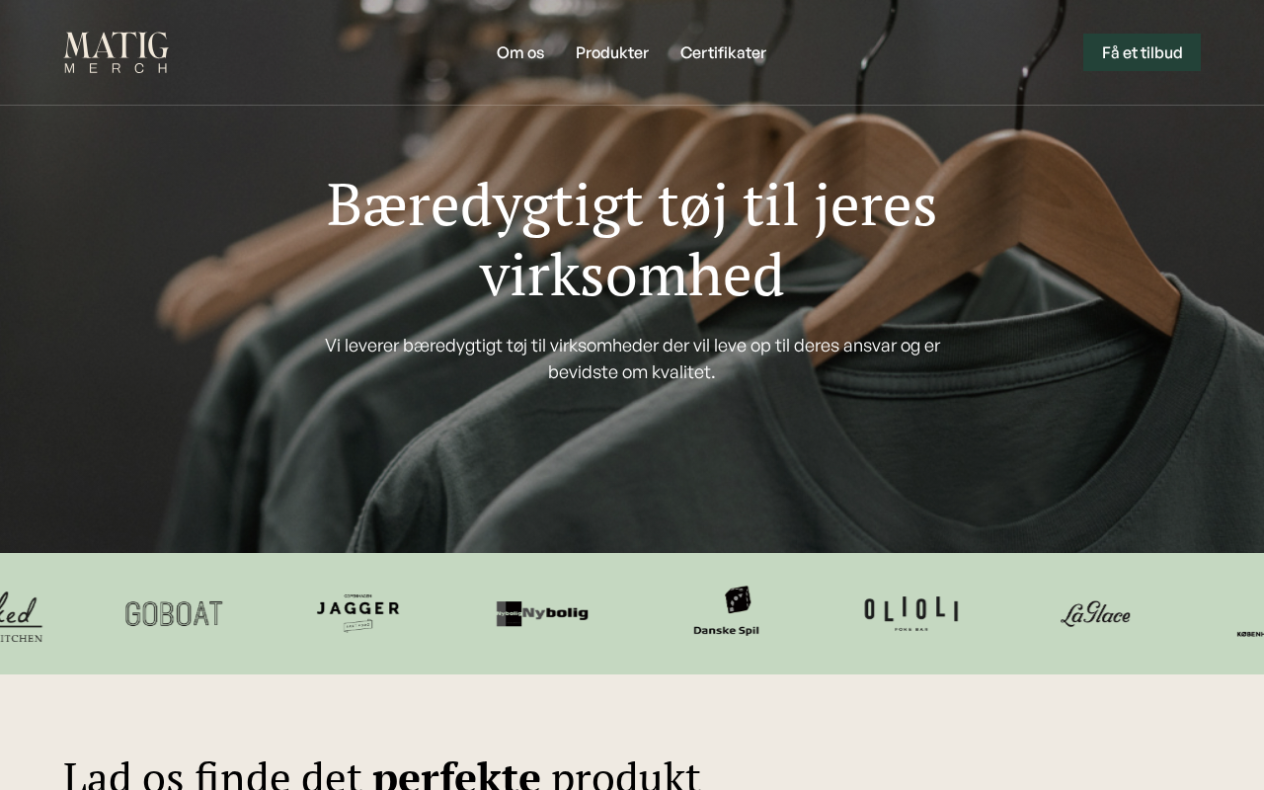Open the Om os page
This screenshot has width=1264, height=790.
click(x=520, y=52)
